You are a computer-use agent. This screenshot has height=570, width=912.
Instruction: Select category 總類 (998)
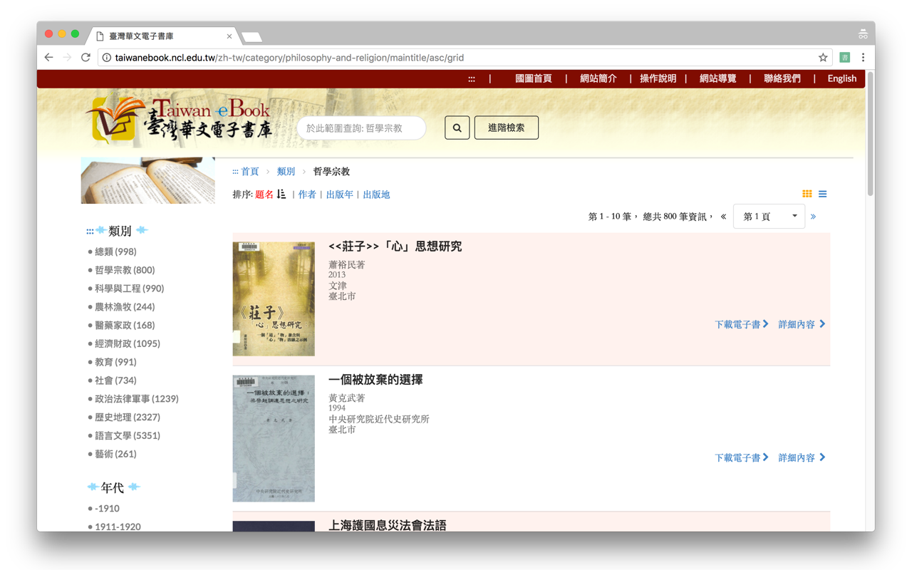point(115,252)
